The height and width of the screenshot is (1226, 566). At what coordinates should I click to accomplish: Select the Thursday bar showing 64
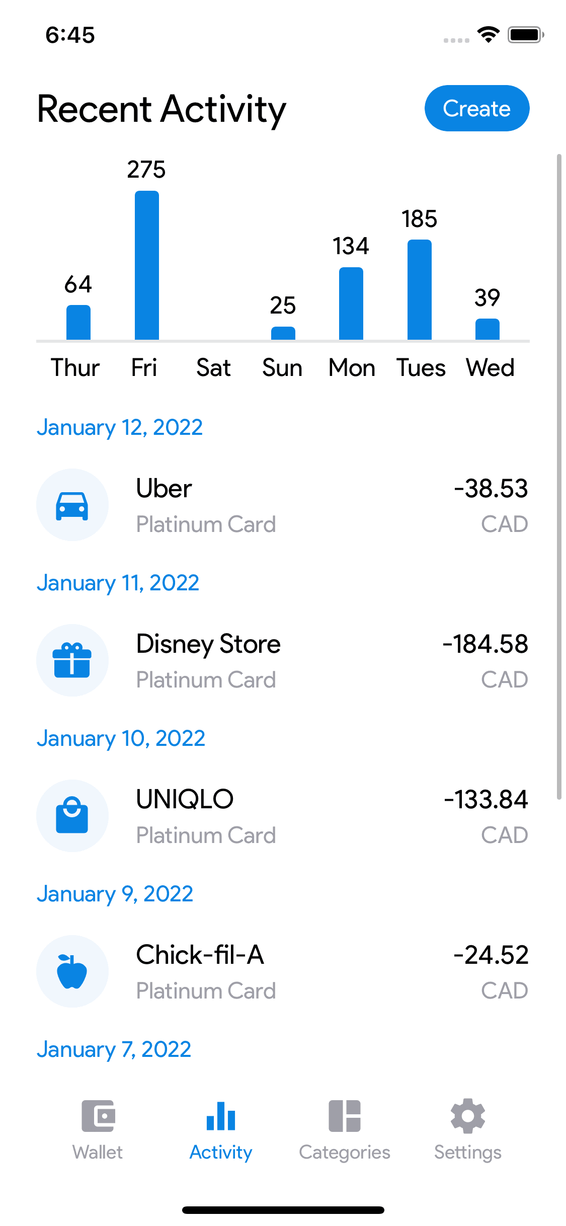(x=78, y=323)
